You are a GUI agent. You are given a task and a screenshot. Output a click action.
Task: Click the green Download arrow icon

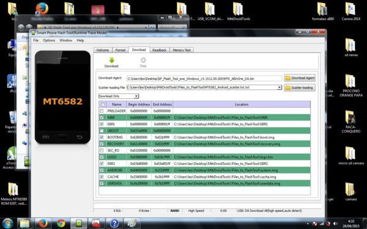(x=112, y=60)
